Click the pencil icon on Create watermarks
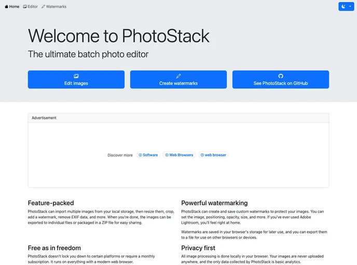The width and height of the screenshot is (357, 265). tap(178, 76)
